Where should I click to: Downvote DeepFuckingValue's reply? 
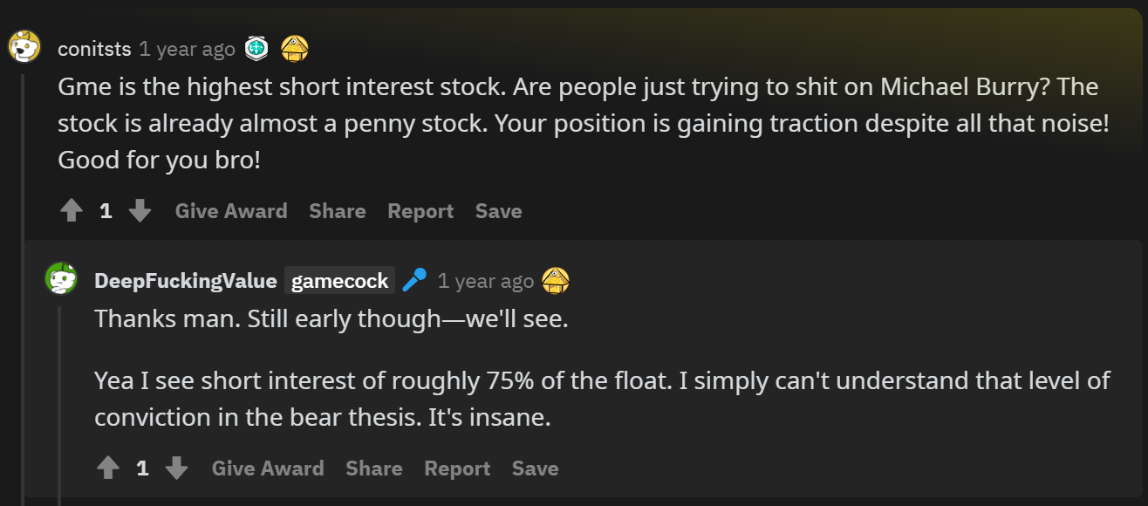176,468
